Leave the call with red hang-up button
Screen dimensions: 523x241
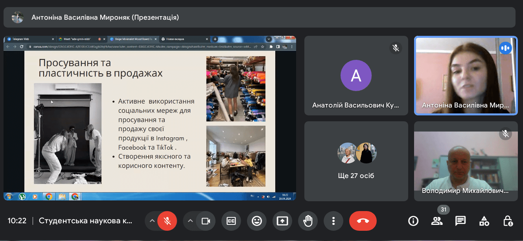point(363,221)
